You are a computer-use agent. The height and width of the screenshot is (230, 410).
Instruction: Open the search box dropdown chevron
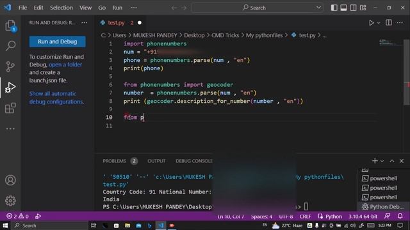click(x=318, y=8)
